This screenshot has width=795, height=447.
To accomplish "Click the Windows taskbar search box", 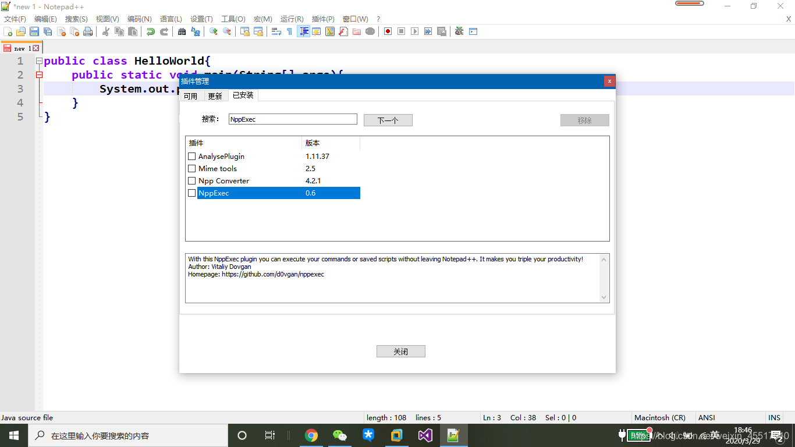I will [x=128, y=435].
